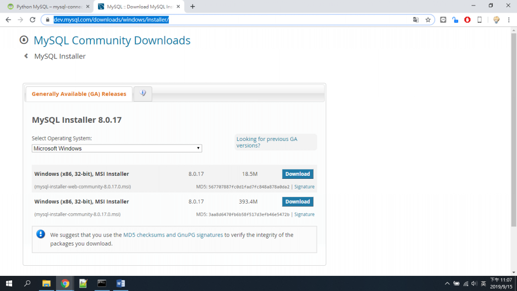The width and height of the screenshot is (517, 291).
Task: Open the translate page icon
Action: point(416,20)
